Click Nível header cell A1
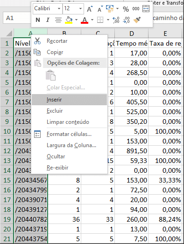The width and height of the screenshot is (184, 244). point(22,43)
